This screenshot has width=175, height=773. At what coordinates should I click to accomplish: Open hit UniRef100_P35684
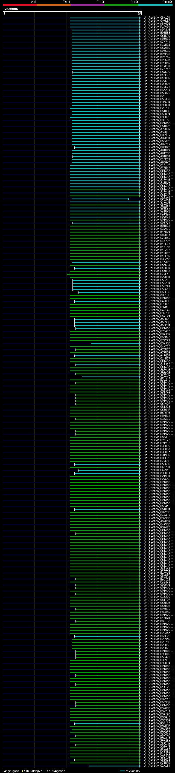pos(157,102)
